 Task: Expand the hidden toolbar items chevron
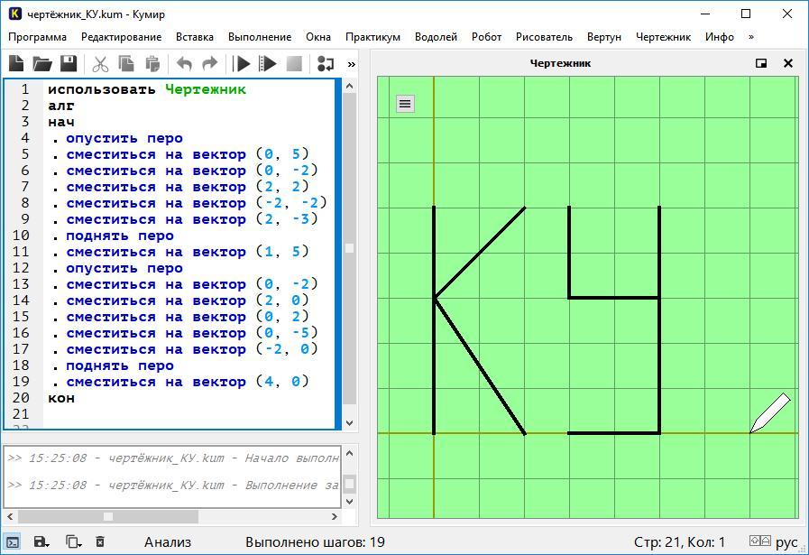[x=351, y=63]
